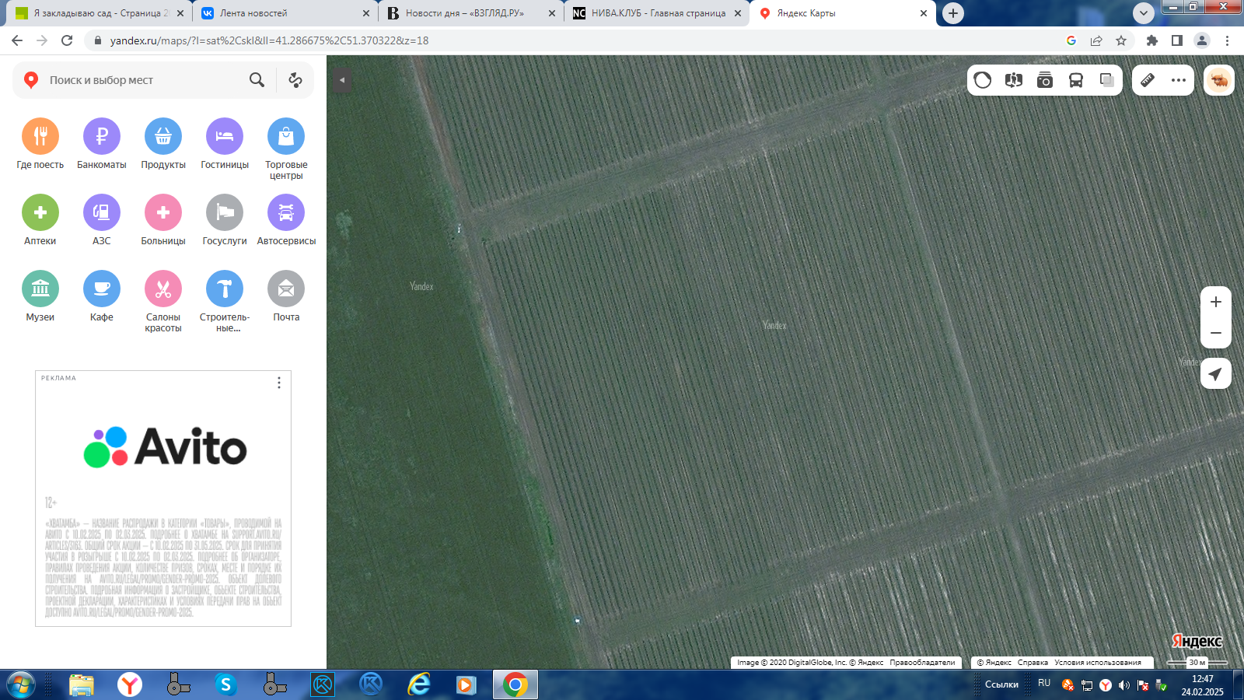Screen dimensions: 1244x700
Task: Open the АЗС gas stations category
Action: [102, 213]
